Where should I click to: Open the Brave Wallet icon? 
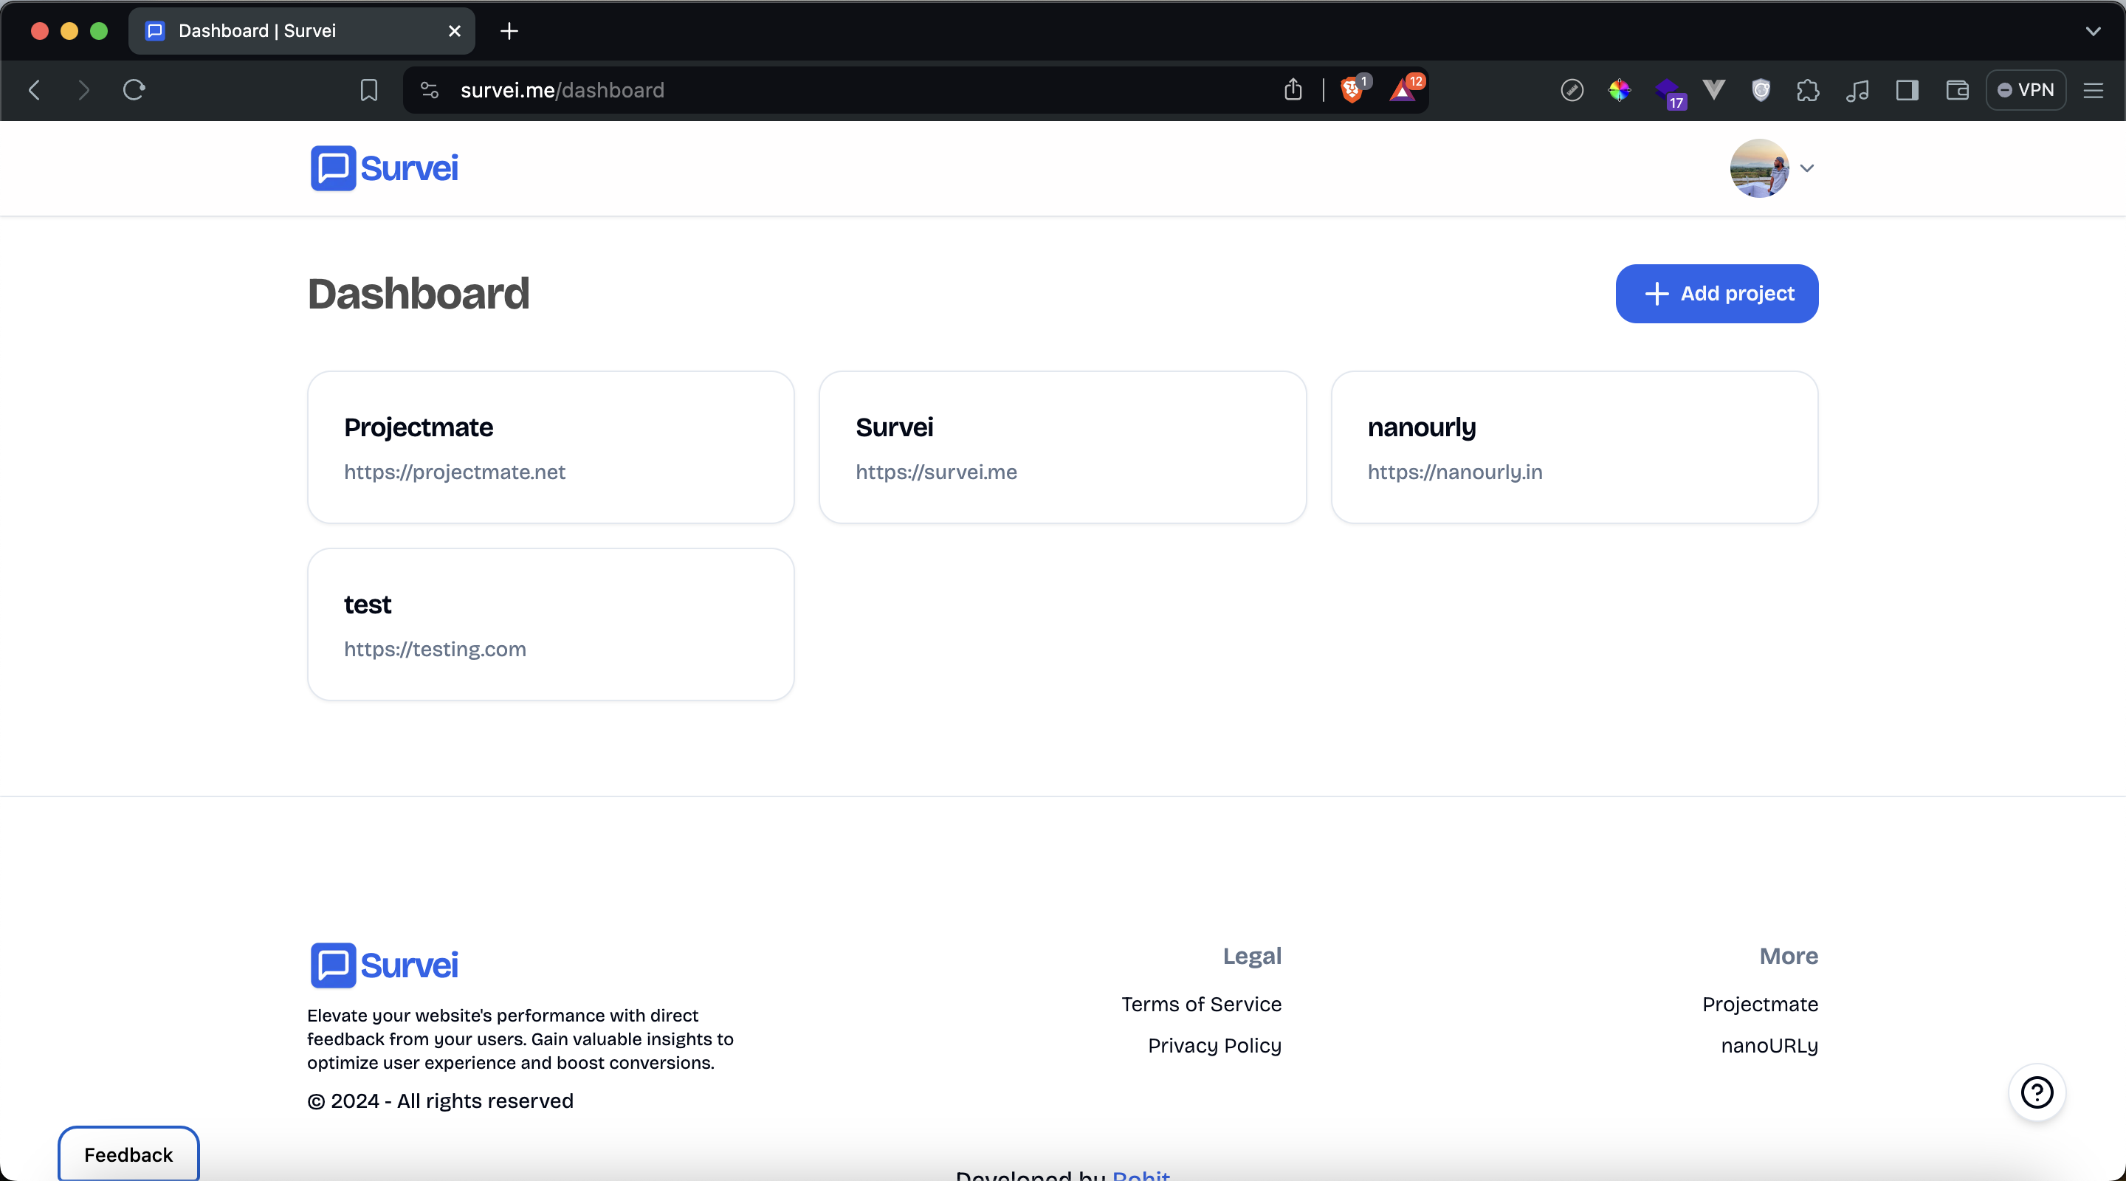pos(1957,90)
